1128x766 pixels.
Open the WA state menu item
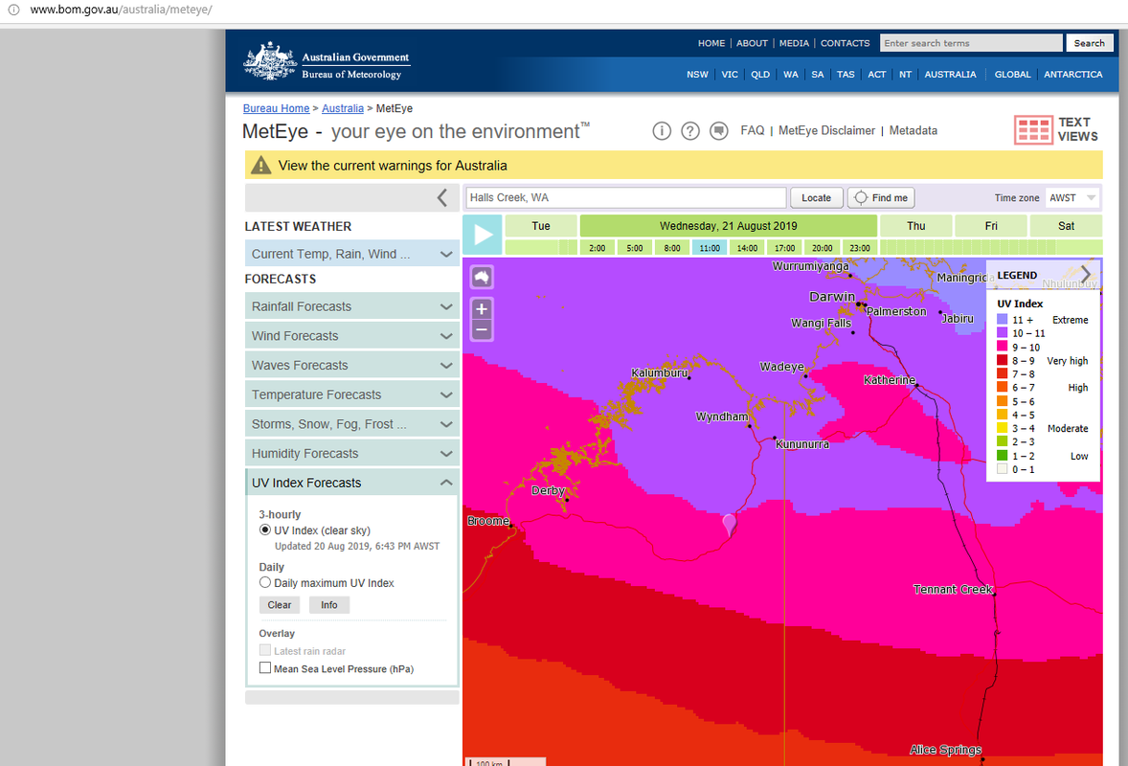pos(791,74)
